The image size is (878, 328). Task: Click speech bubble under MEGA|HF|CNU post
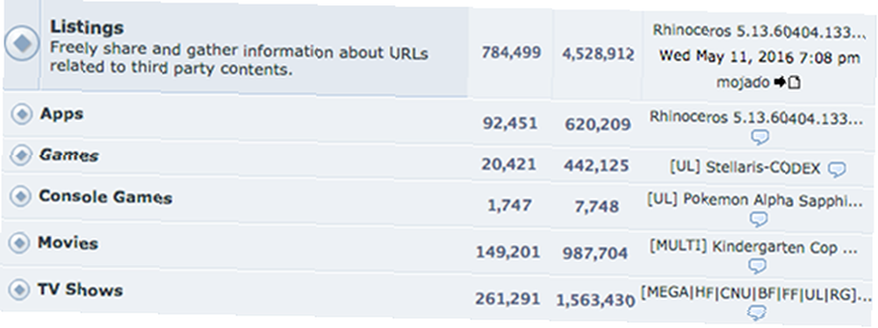pos(757,311)
